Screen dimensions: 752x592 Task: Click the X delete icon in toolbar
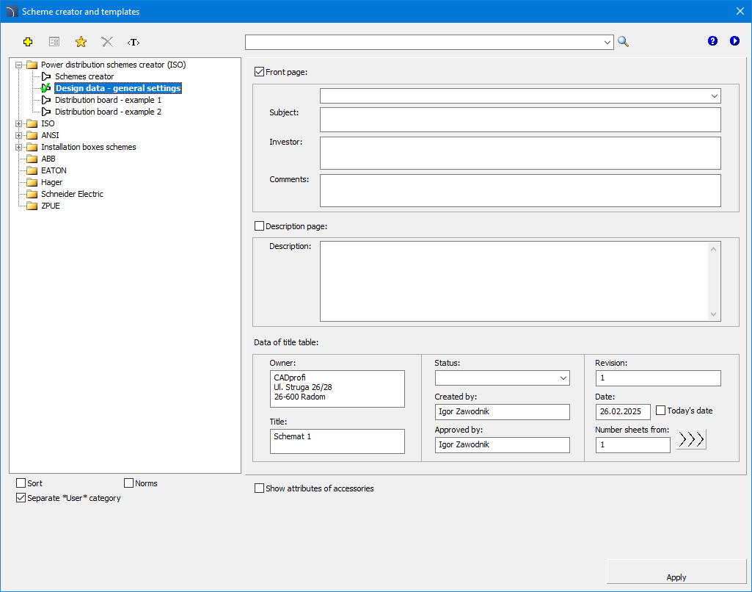point(107,42)
